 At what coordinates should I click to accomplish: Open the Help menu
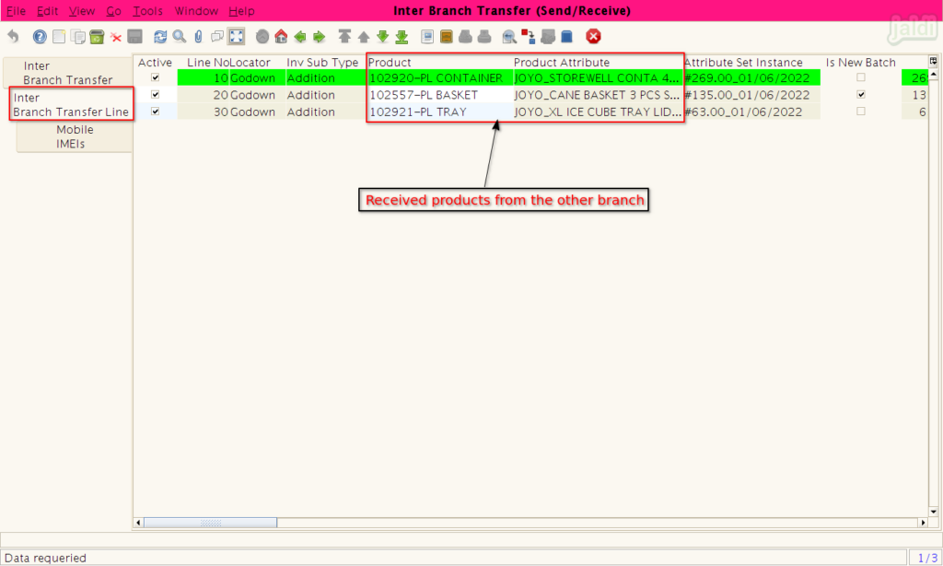coord(241,11)
